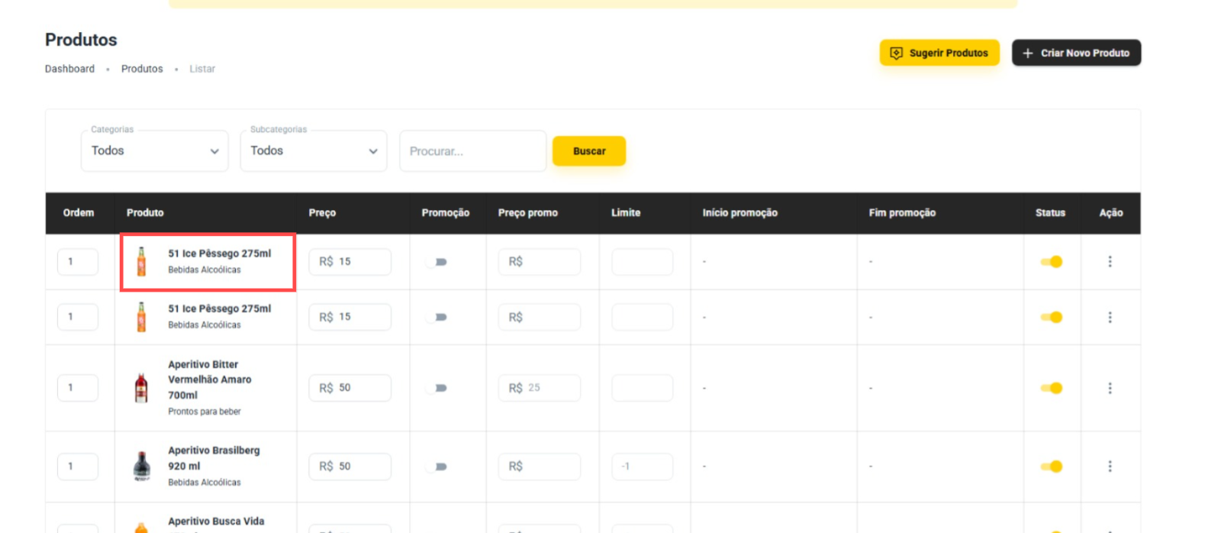The height and width of the screenshot is (533, 1221).
Task: Enable the promotion switch for Aperitivo Brasilberg
Action: (437, 466)
